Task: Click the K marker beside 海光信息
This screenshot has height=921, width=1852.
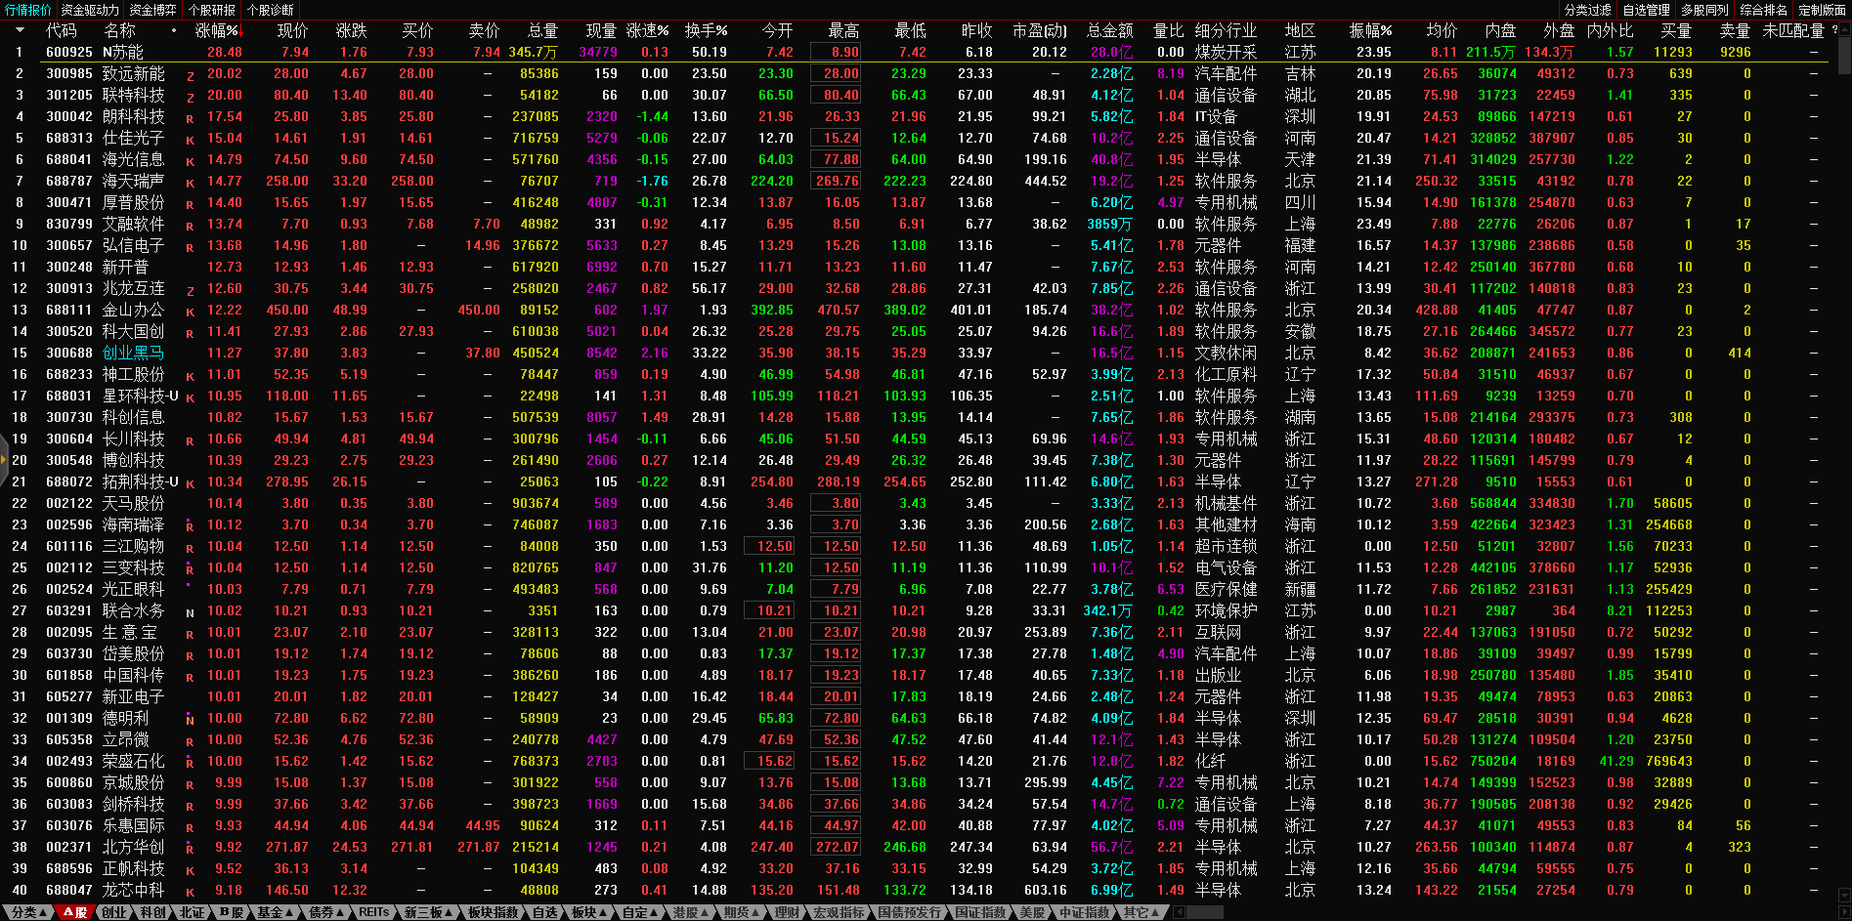Action: click(190, 161)
